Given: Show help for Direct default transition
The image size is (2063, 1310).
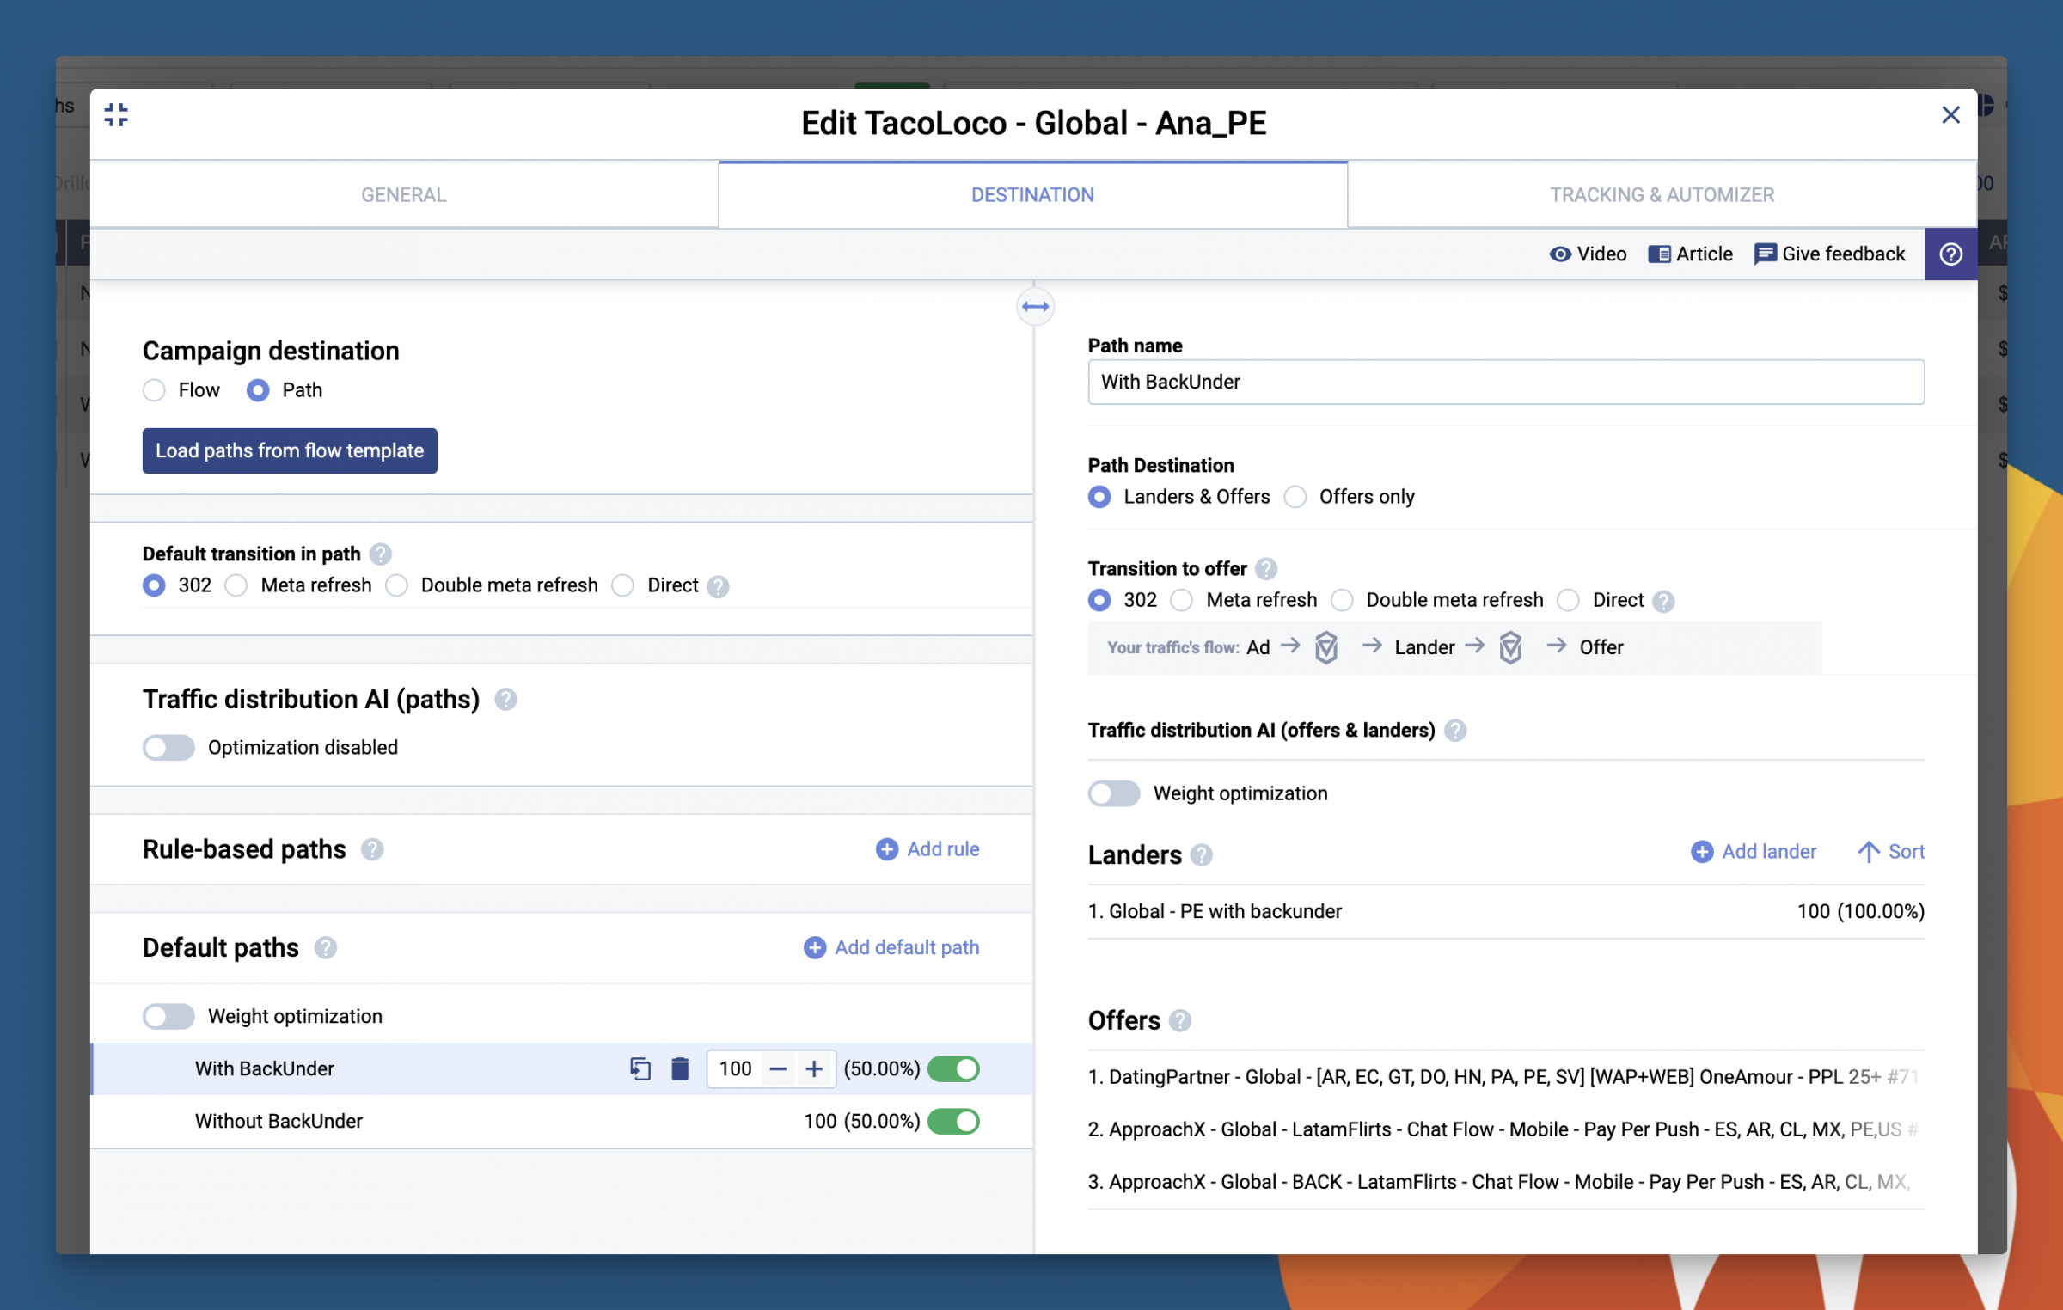Looking at the screenshot, I should coord(718,586).
